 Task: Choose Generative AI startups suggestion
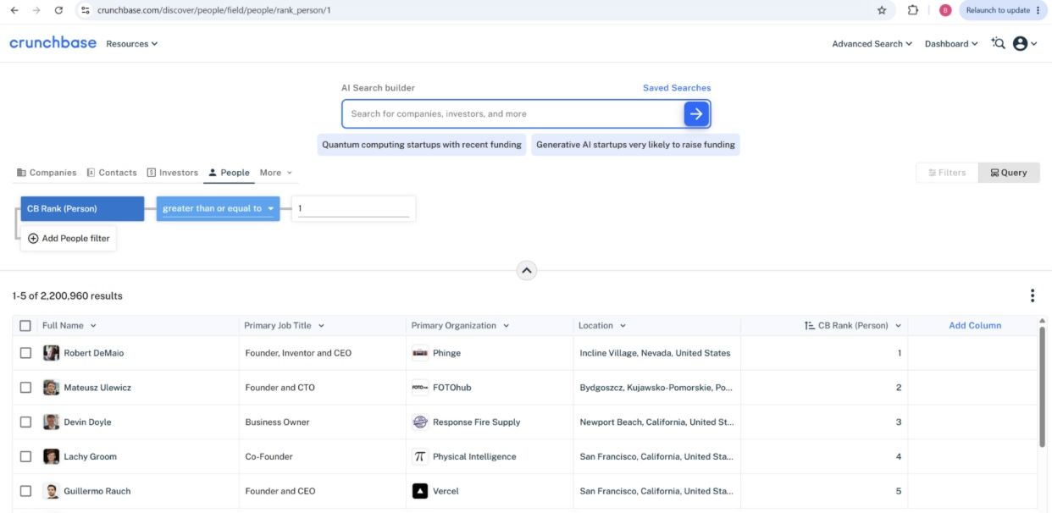[x=635, y=145]
